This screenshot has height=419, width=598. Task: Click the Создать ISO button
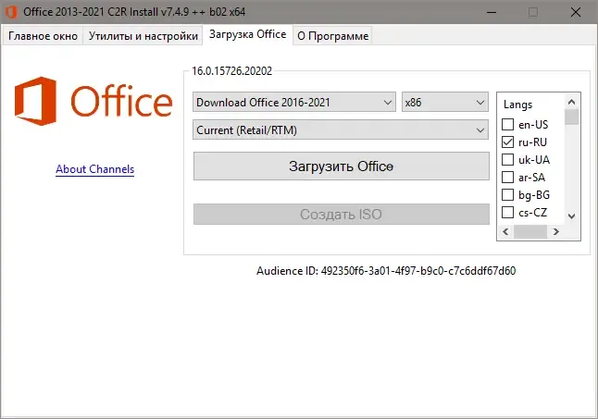point(341,214)
